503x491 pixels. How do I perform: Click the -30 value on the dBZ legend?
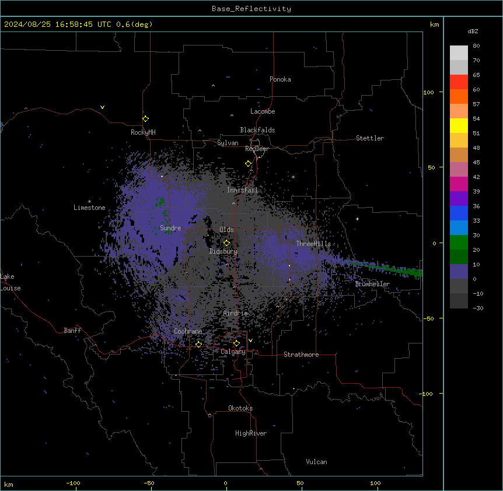(478, 308)
